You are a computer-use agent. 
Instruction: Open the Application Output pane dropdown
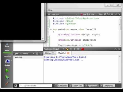pyautogui.click(x=64, y=49)
